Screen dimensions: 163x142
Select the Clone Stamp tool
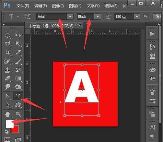click(7, 70)
